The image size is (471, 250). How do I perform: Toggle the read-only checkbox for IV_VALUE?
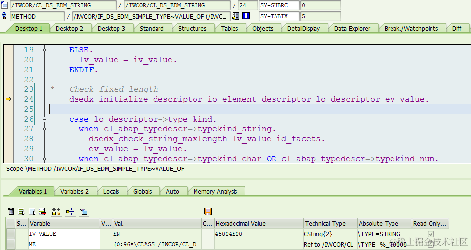click(x=431, y=234)
